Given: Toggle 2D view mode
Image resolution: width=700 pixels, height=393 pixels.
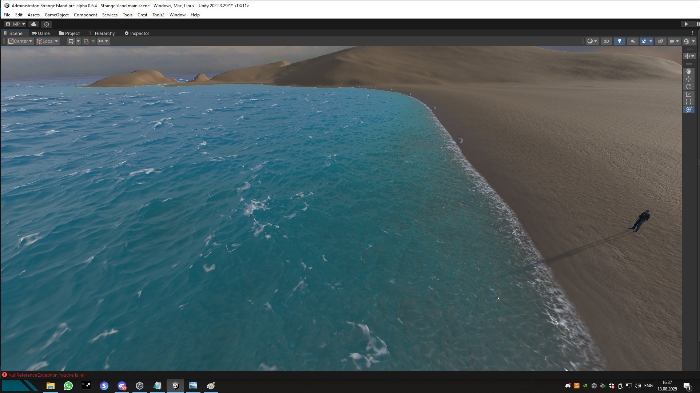Looking at the screenshot, I should tap(606, 41).
